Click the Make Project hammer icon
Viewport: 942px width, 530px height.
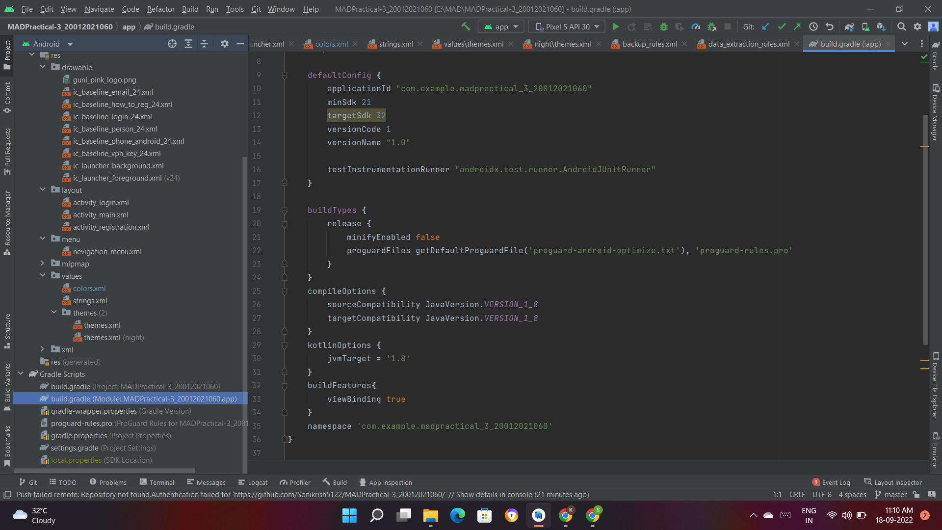coord(466,26)
